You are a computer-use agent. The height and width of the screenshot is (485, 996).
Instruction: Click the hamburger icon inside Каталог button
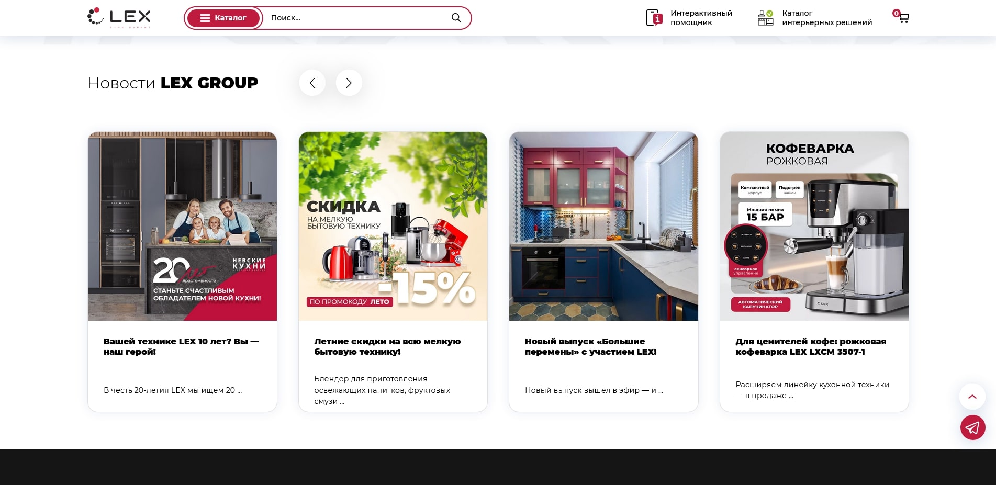pyautogui.click(x=205, y=18)
